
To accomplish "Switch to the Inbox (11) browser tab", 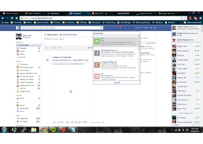I will coord(102,13).
